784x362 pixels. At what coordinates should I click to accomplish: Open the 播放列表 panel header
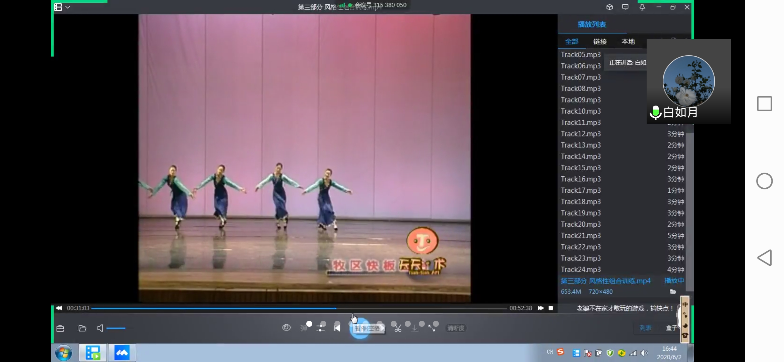click(592, 24)
